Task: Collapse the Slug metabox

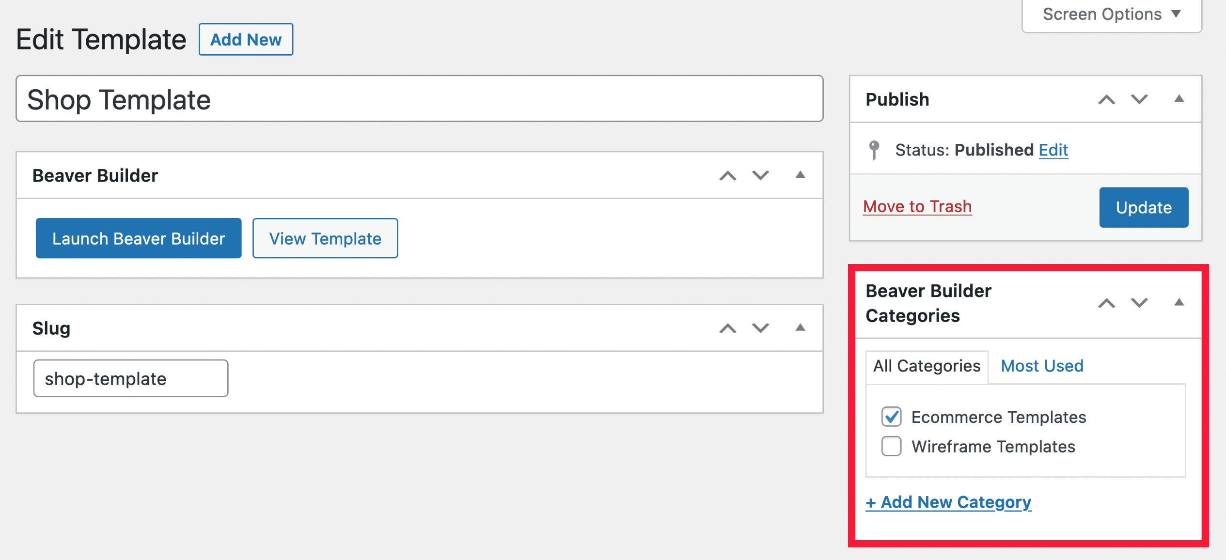Action: [x=800, y=327]
